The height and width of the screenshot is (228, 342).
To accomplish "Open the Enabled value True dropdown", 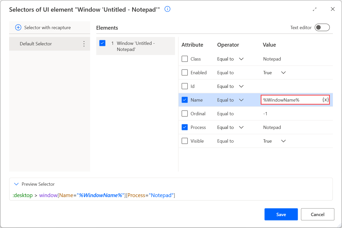I will tap(283, 72).
